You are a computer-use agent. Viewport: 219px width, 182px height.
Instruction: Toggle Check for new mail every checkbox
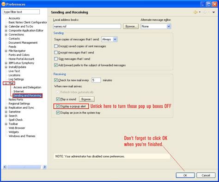pyautogui.click(x=56, y=80)
